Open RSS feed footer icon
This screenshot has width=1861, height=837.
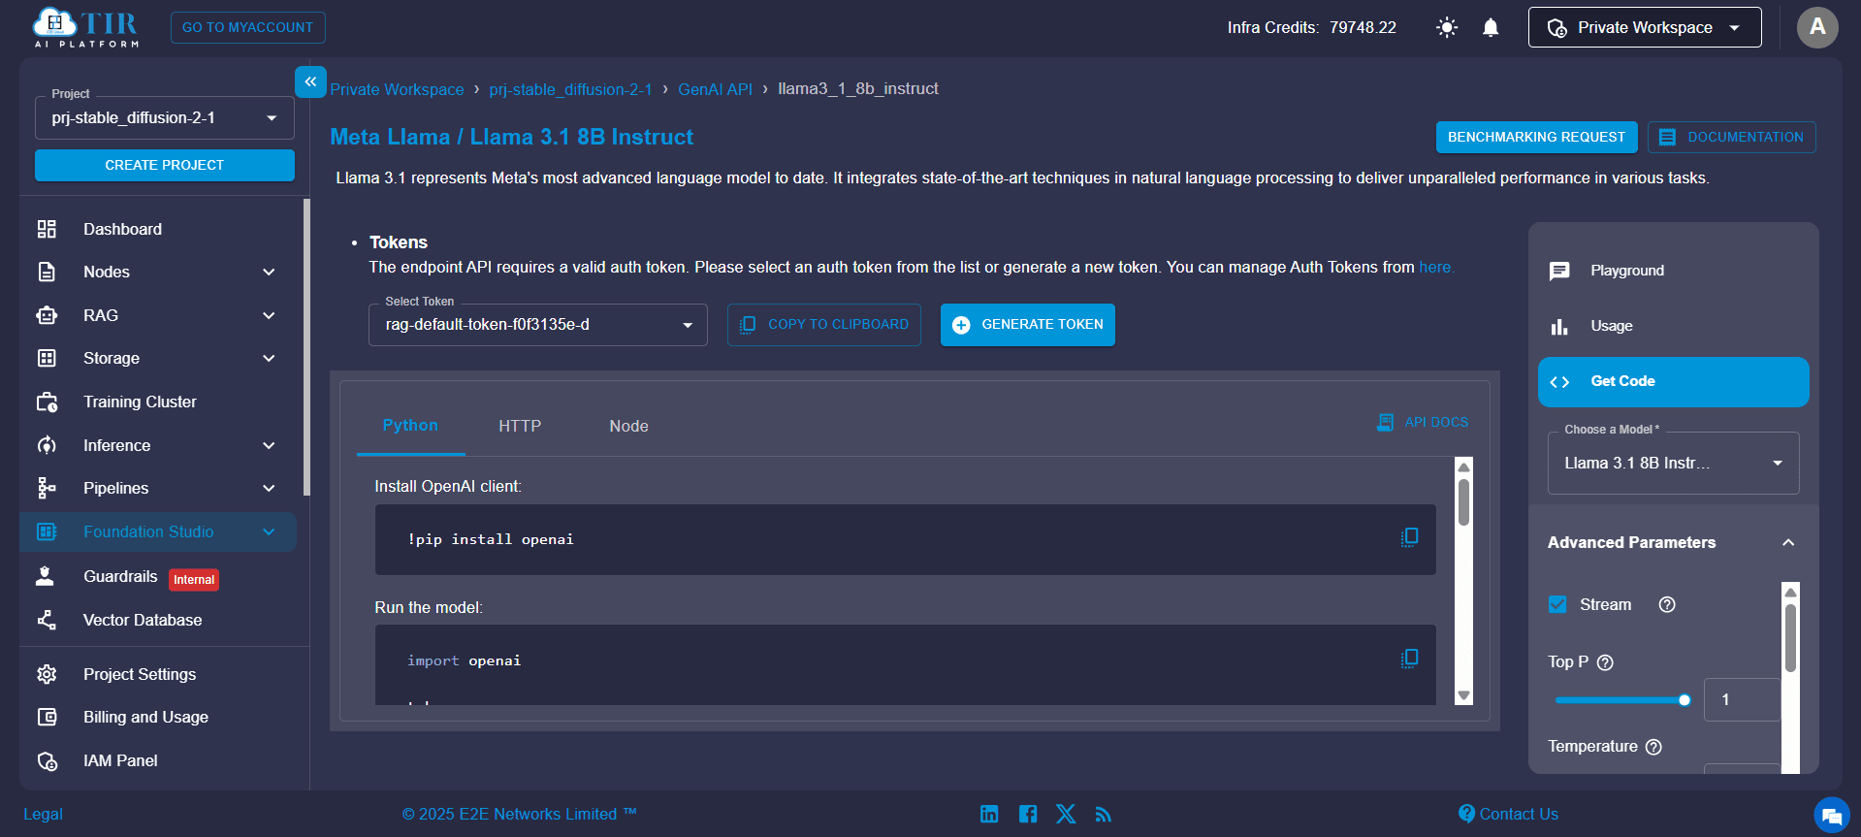pyautogui.click(x=1103, y=815)
